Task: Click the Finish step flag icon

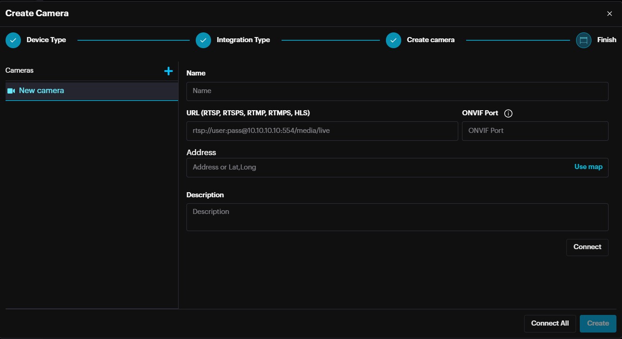Action: 584,40
